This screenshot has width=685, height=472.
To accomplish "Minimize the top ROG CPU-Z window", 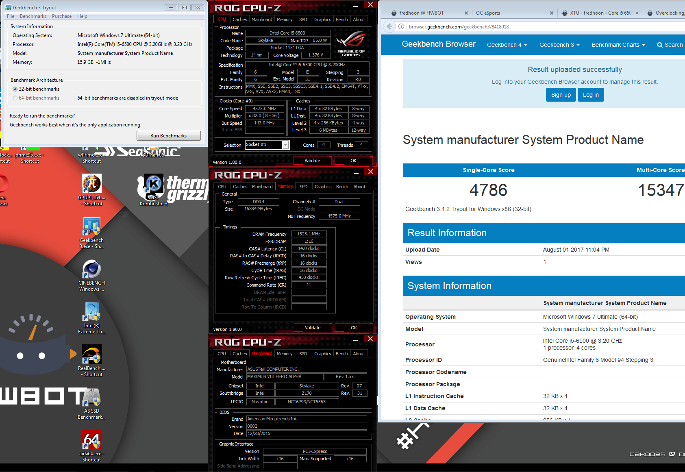I will coord(356,6).
